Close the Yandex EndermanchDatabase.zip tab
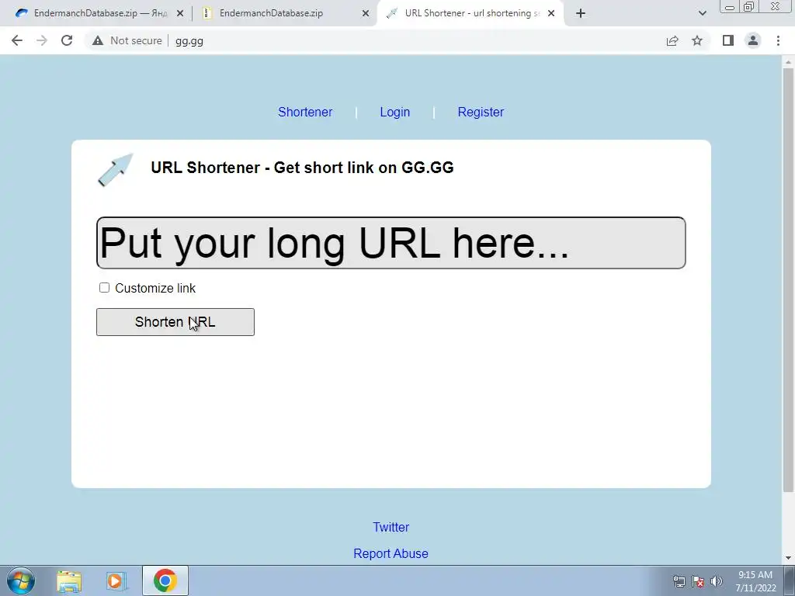795x596 pixels. coord(180,13)
